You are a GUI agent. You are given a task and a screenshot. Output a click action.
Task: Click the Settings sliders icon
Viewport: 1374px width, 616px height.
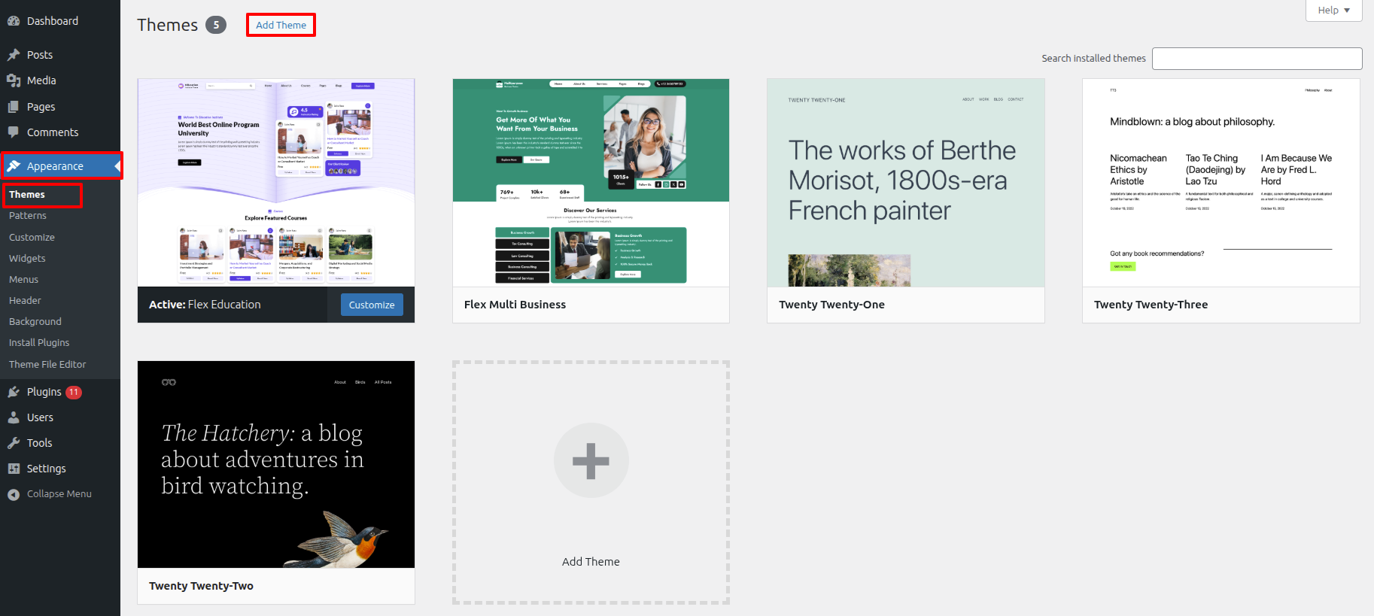(x=14, y=469)
